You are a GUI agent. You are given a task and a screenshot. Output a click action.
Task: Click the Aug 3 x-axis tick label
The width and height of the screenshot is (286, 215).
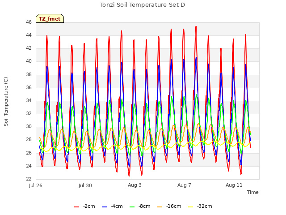coord(135,185)
